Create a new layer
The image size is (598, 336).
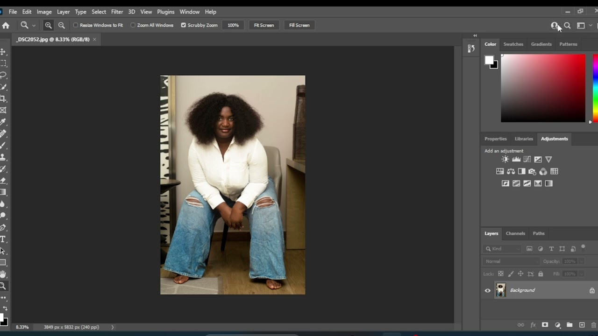click(x=582, y=325)
